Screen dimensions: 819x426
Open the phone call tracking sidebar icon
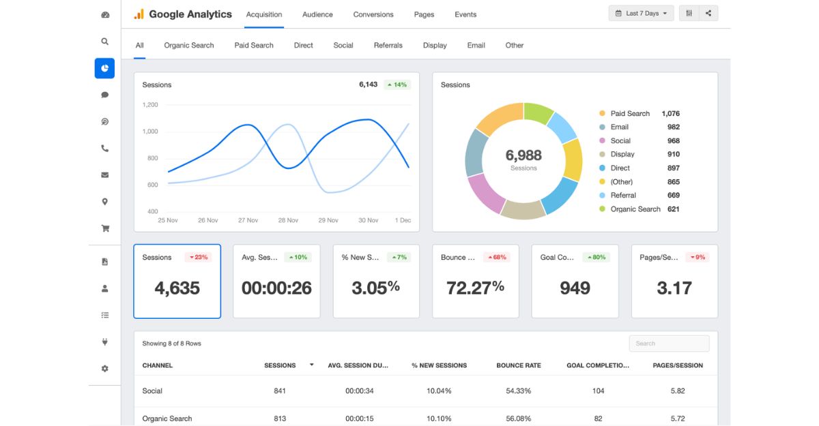click(x=104, y=148)
